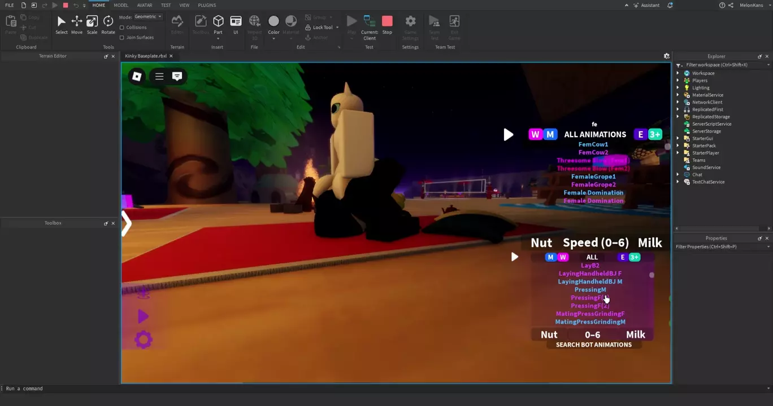Switch to the MODEL ribbon tab

(x=121, y=5)
